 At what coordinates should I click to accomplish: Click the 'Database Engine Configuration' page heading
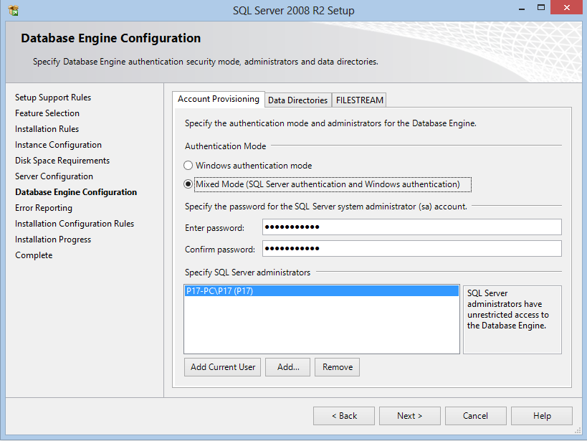click(111, 38)
